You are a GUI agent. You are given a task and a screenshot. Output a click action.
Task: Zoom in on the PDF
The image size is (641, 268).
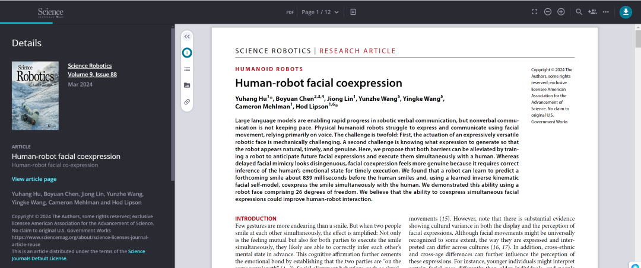click(561, 12)
